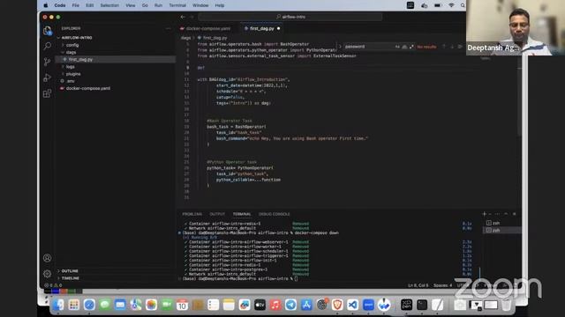Screen dimensions: 565x317
Task: Open the Manage gear icon
Action: point(47,274)
